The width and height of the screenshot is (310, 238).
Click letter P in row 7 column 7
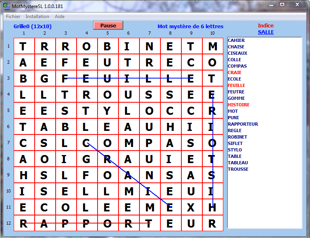pyautogui.click(x=150, y=143)
